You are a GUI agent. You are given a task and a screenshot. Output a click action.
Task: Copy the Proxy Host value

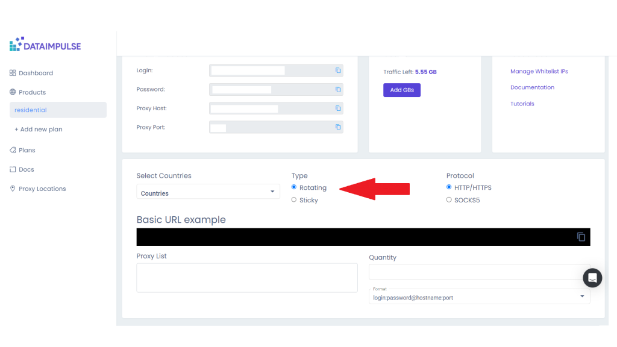pos(337,108)
